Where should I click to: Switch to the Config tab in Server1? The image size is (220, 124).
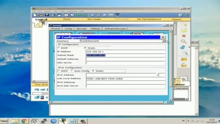tap(68, 29)
